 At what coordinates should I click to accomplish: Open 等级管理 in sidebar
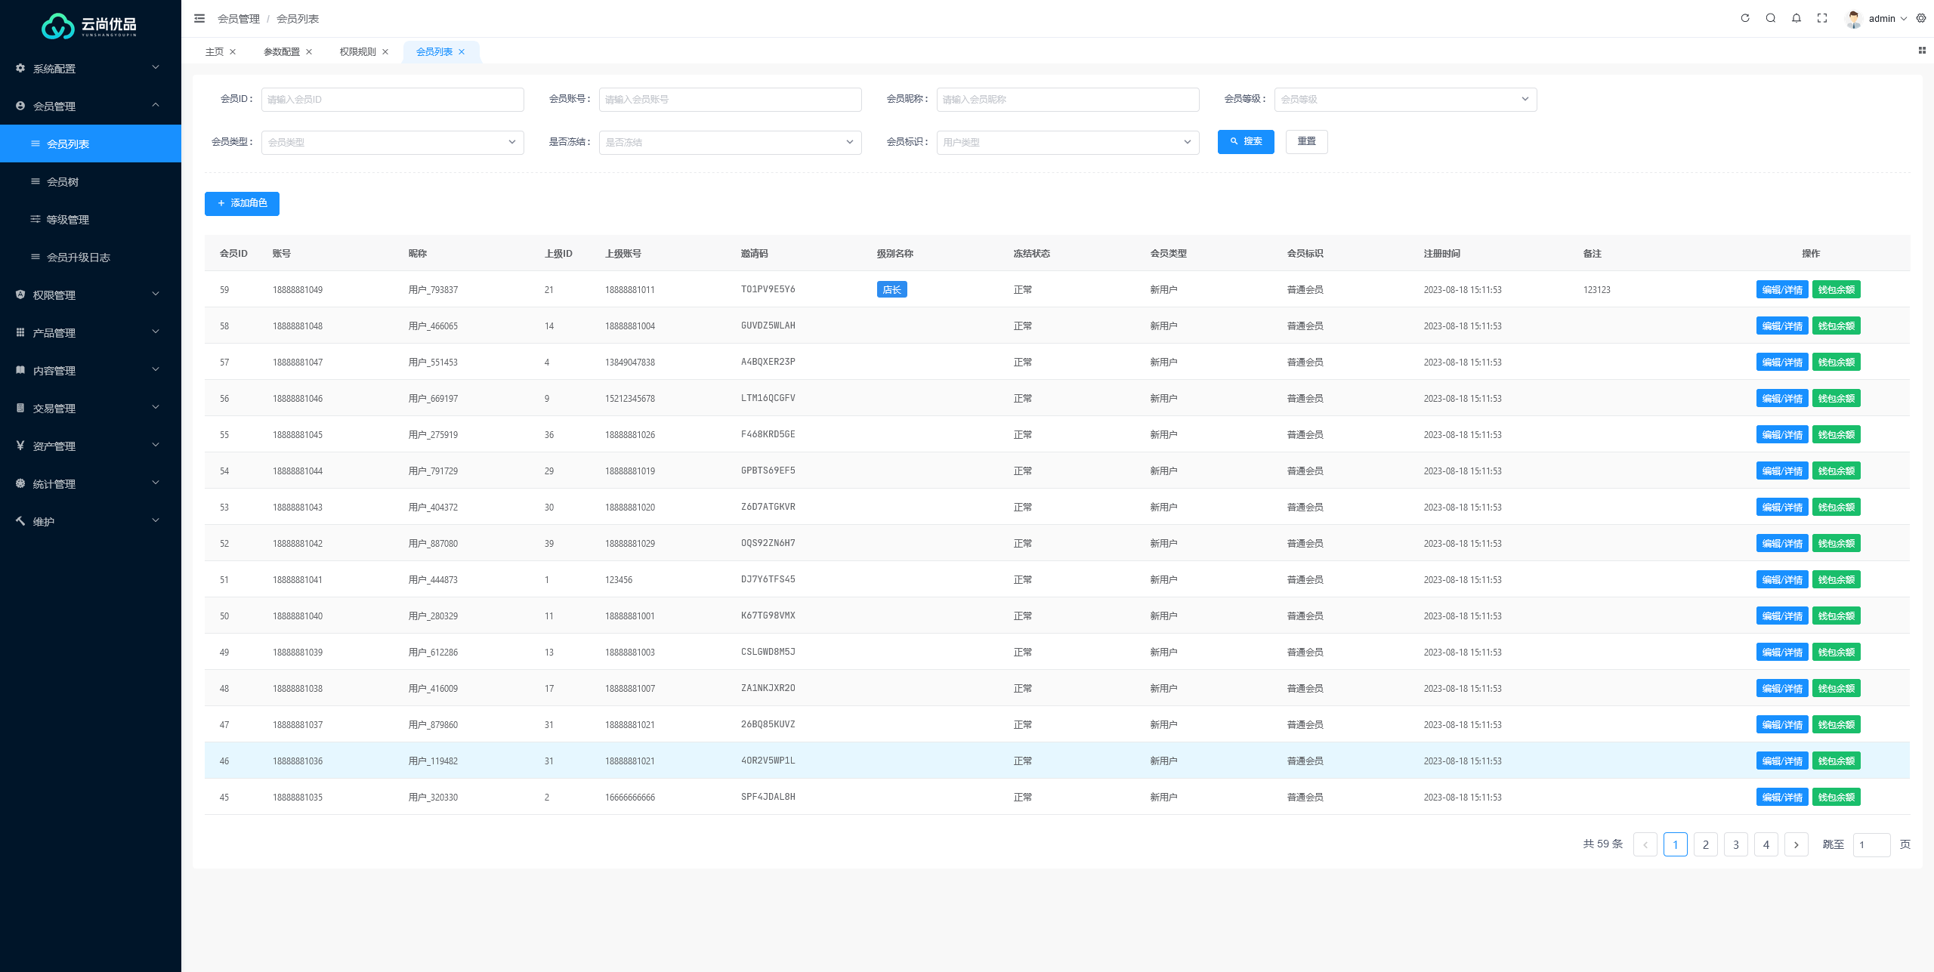point(91,219)
